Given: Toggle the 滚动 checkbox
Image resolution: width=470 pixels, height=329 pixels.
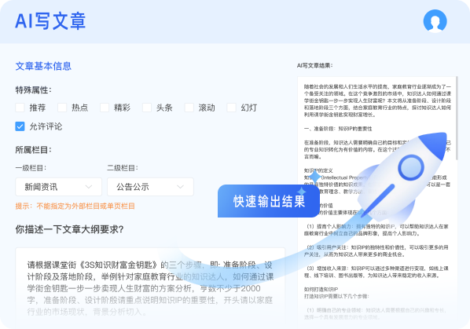Looking at the screenshot, I should [189, 108].
